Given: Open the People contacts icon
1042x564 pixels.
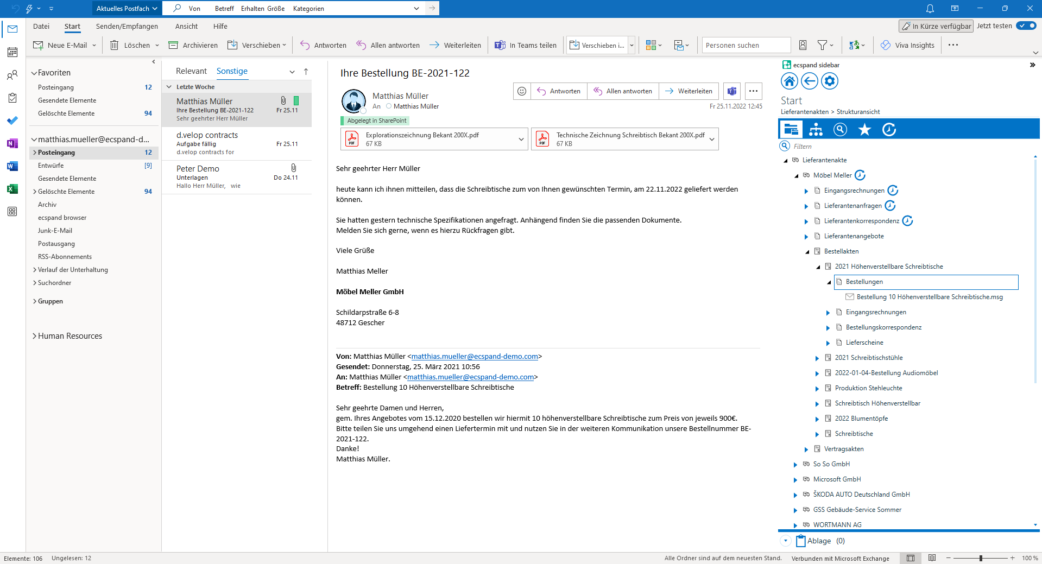Looking at the screenshot, I should (12, 75).
